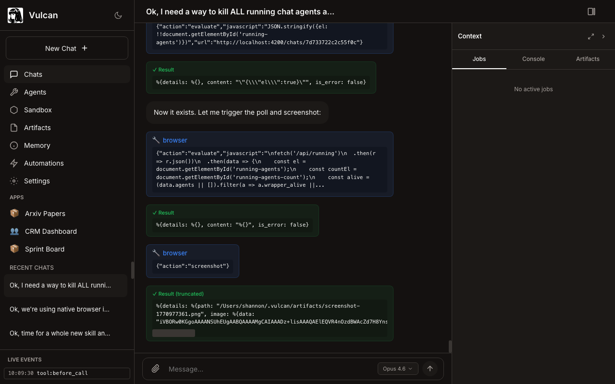Launch the CRM Dashboard app
Screen dimensions: 615x384
coord(50,231)
